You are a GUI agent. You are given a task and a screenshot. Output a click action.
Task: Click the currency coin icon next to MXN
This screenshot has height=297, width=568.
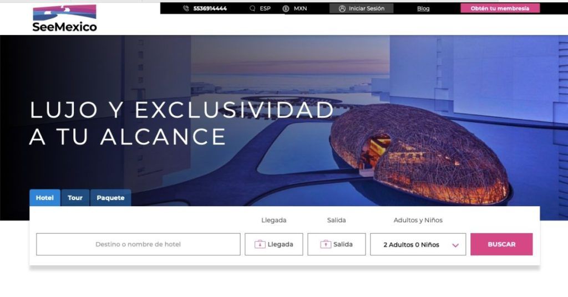(286, 8)
